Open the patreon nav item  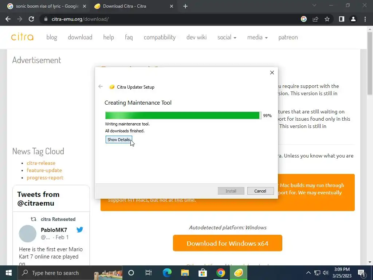click(x=288, y=38)
